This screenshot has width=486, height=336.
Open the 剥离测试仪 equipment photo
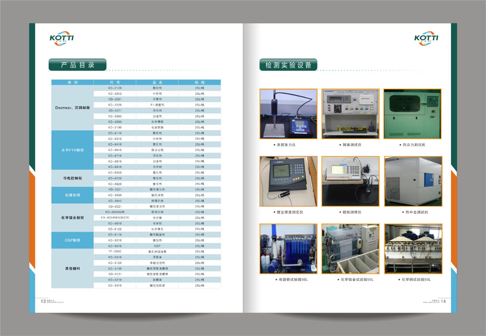tap(350, 114)
